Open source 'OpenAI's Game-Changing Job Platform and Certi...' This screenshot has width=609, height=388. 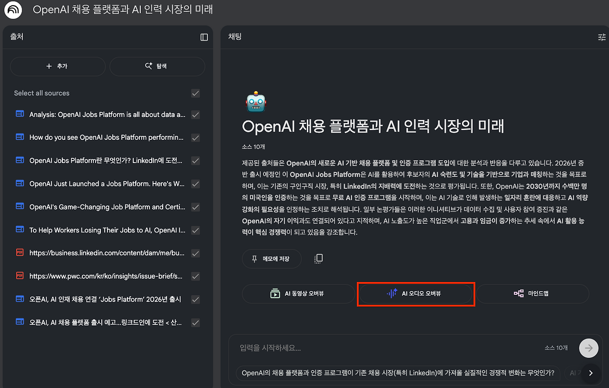click(x=107, y=207)
